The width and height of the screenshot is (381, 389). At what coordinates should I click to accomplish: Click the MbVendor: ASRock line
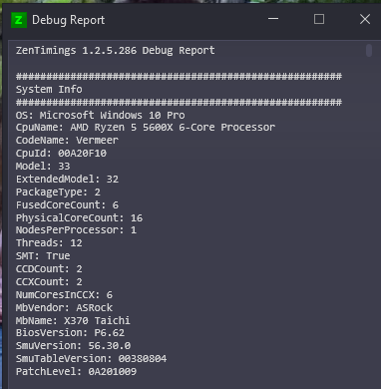point(64,308)
